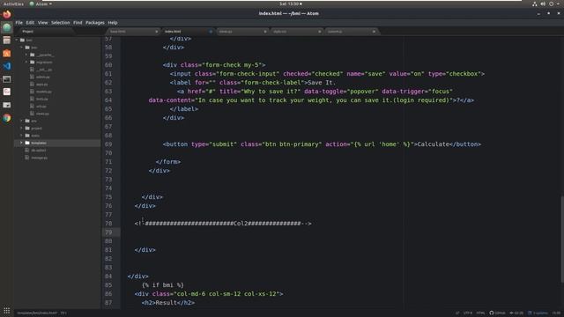The image size is (564, 317).
Task: Expand the env folder
Action: (x=21, y=121)
